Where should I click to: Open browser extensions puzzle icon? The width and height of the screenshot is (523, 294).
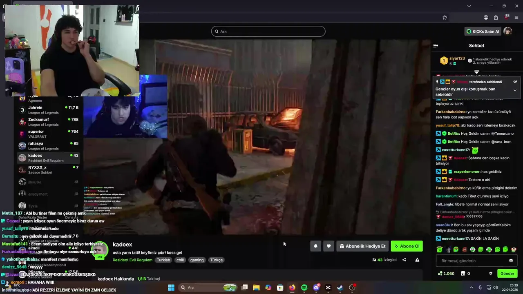[496, 18]
